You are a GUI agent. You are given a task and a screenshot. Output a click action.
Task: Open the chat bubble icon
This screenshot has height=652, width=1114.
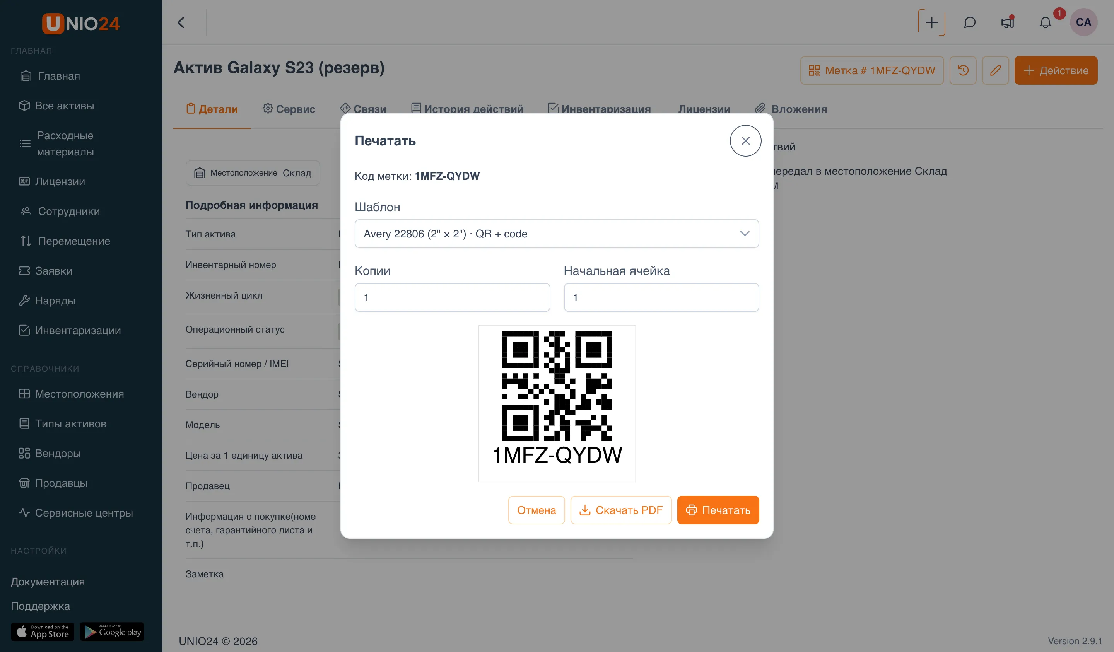coord(969,22)
